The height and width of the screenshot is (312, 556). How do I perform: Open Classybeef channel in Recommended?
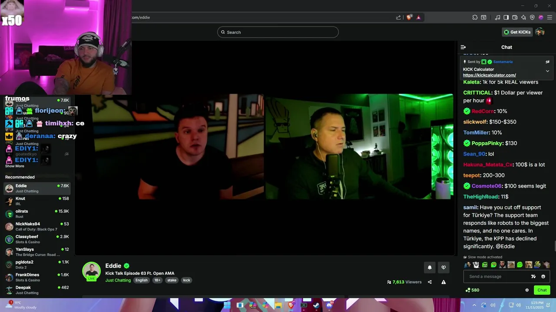tap(37, 239)
